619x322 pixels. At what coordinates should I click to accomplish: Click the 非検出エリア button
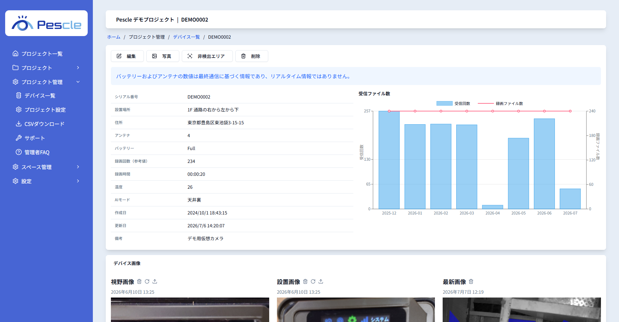click(x=207, y=56)
